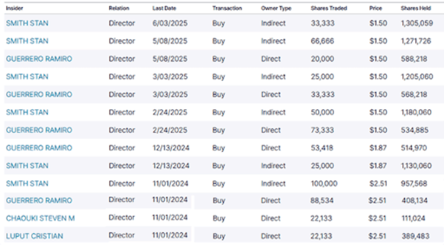This screenshot has width=444, height=245.
Task: Sort by Price column header
Action: click(x=376, y=8)
